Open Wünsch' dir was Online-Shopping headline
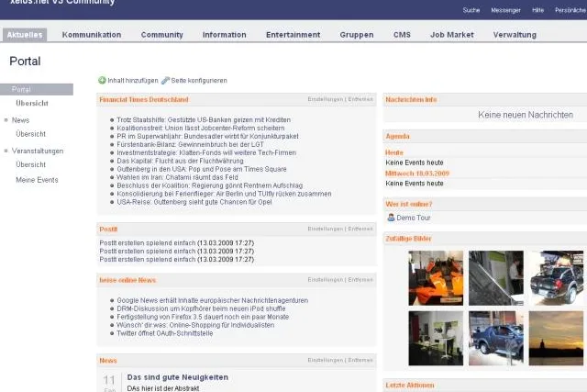Image resolution: width=587 pixels, height=392 pixels. tap(195, 325)
